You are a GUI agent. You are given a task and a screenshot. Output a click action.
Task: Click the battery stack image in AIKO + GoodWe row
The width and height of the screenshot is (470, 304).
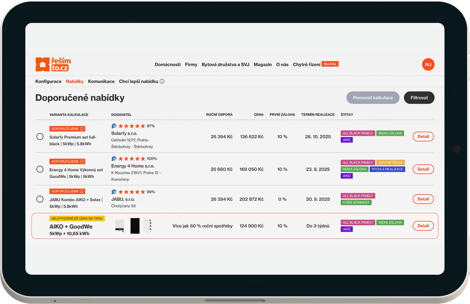point(147,226)
